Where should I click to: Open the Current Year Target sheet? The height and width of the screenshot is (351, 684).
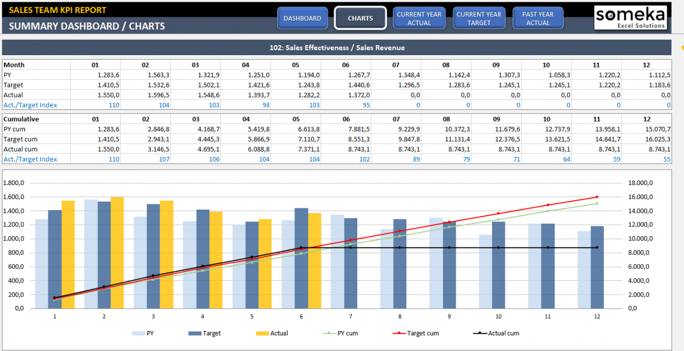[x=479, y=18]
